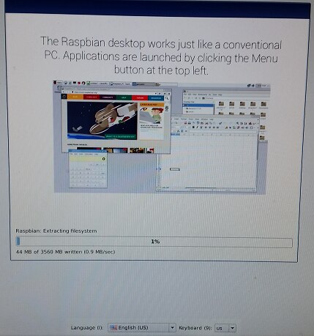Select the blue tab on pictured website
The width and height of the screenshot is (314, 336).
point(156,98)
